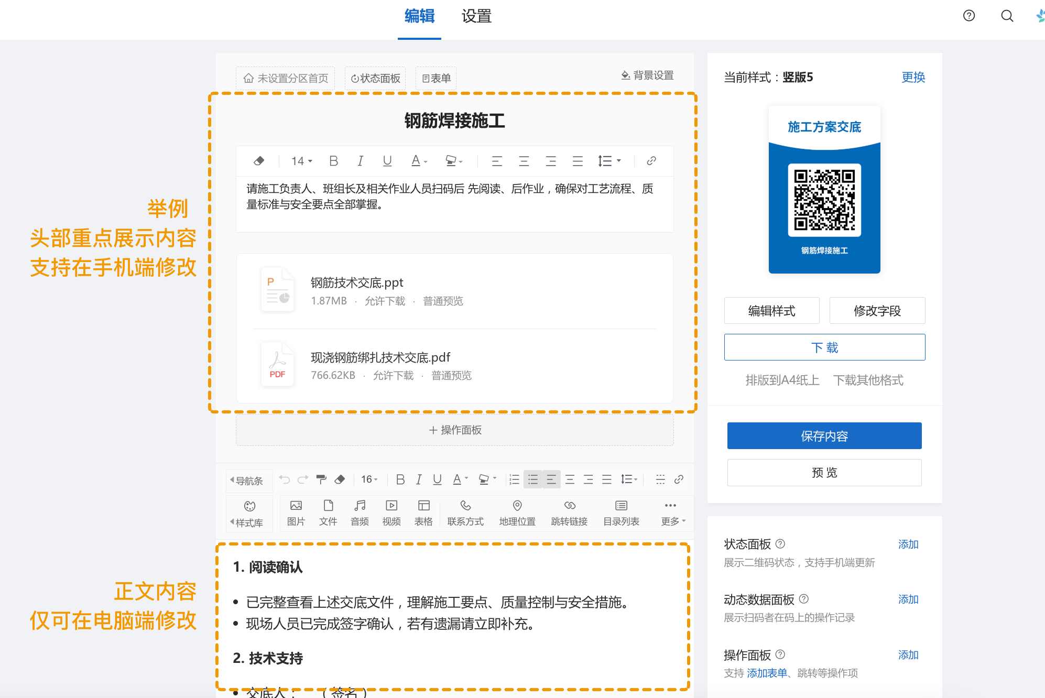Click the help question mark icon
1045x698 pixels.
(x=969, y=16)
